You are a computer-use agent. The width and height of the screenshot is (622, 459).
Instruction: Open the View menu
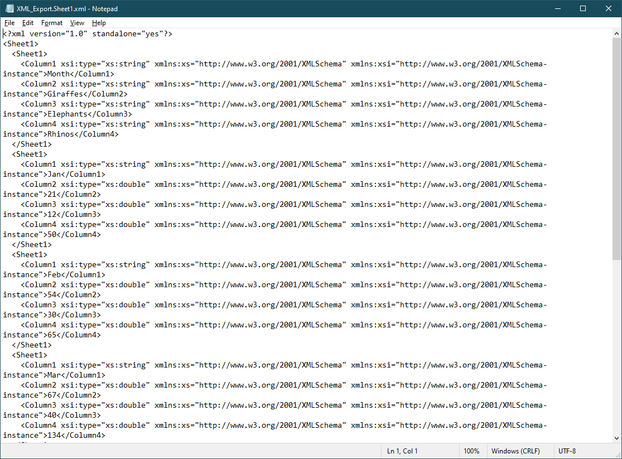[77, 23]
